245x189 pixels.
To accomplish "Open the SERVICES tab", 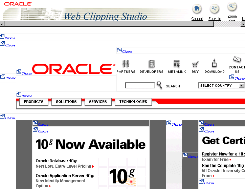I will click(x=98, y=102).
